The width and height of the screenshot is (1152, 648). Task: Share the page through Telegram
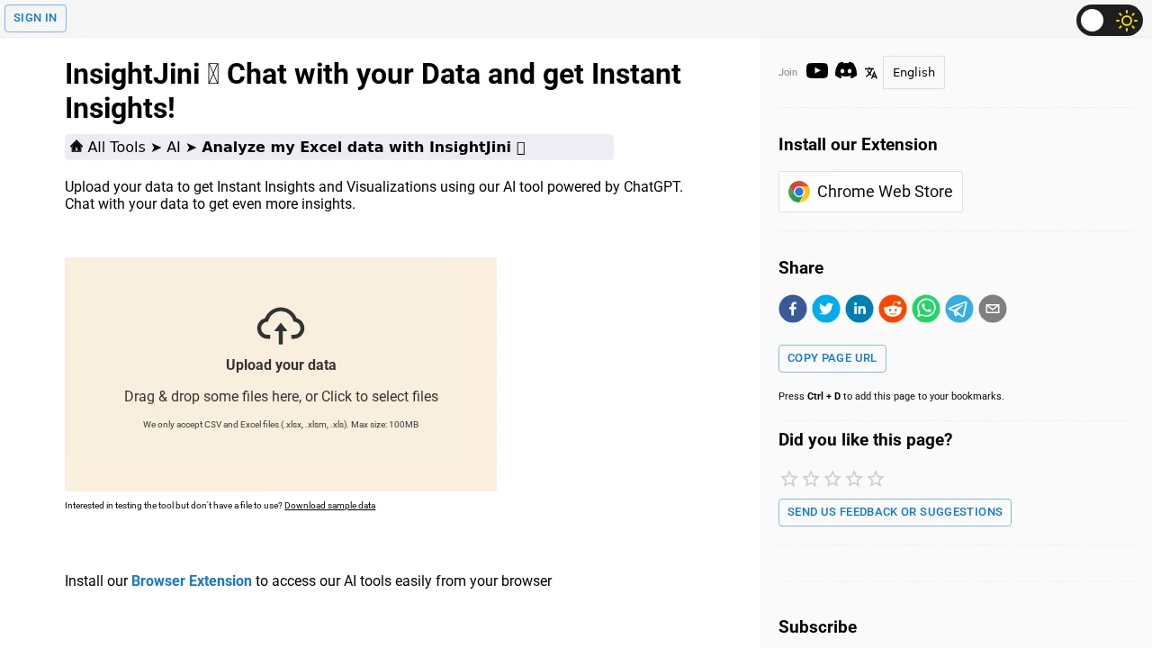point(959,309)
